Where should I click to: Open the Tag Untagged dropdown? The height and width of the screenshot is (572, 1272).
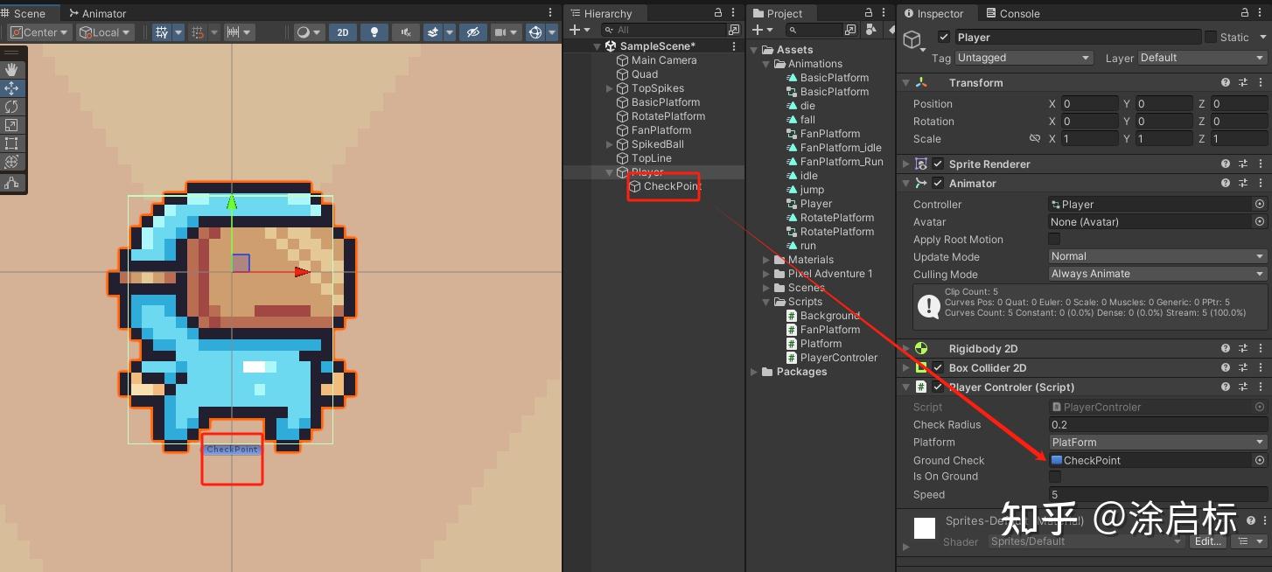click(1024, 58)
